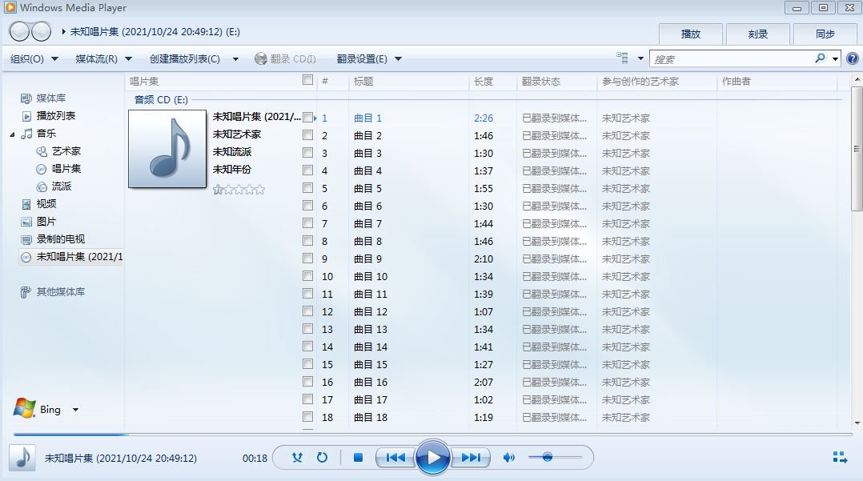Turn on shuffle mode

[297, 458]
